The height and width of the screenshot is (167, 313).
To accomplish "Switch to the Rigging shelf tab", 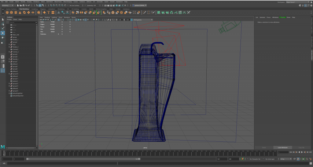I will (43, 9).
